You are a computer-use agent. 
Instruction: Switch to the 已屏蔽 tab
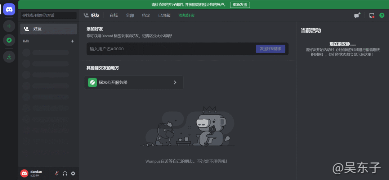coord(165,15)
